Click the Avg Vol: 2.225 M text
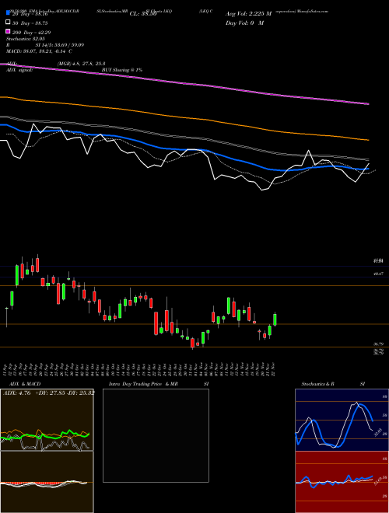Screen dimensions: 389x513 [x=248, y=14]
